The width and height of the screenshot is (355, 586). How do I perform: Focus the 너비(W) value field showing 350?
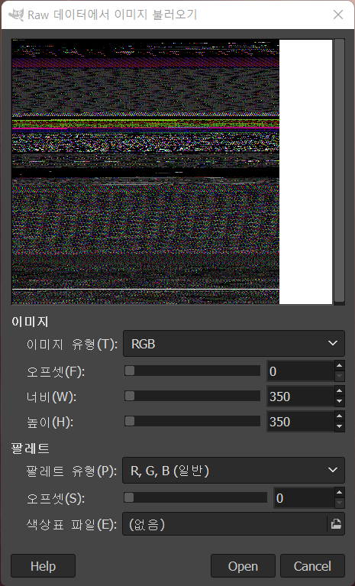(x=301, y=397)
